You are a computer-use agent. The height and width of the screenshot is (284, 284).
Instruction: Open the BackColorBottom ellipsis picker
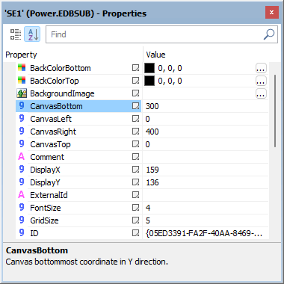point(261,68)
